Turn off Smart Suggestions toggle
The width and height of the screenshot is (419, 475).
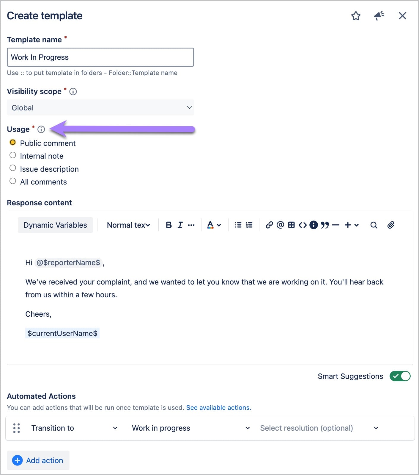coord(400,376)
